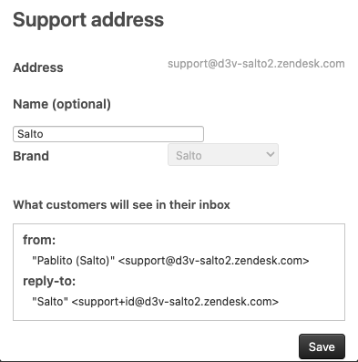The image size is (358, 362).
Task: Click the Support address heading
Action: [x=88, y=20]
